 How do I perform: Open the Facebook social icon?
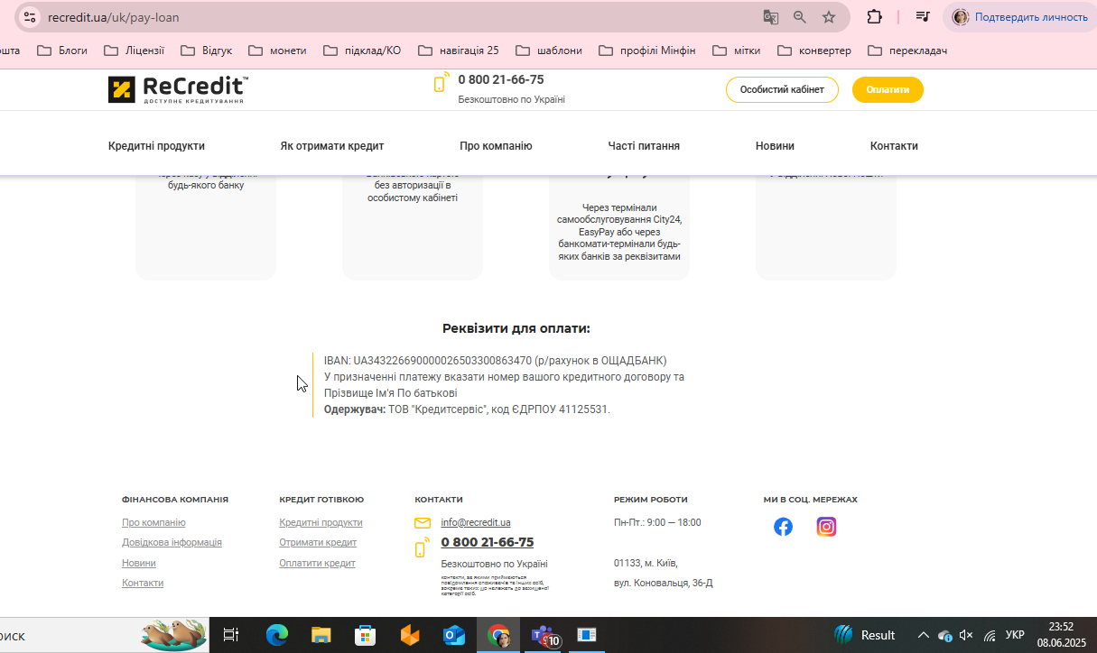(x=783, y=527)
